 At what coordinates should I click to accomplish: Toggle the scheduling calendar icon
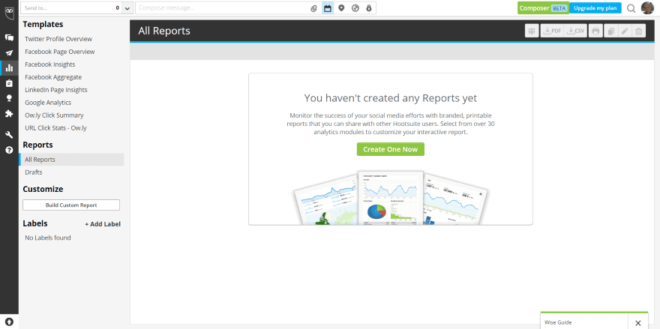coord(328,8)
